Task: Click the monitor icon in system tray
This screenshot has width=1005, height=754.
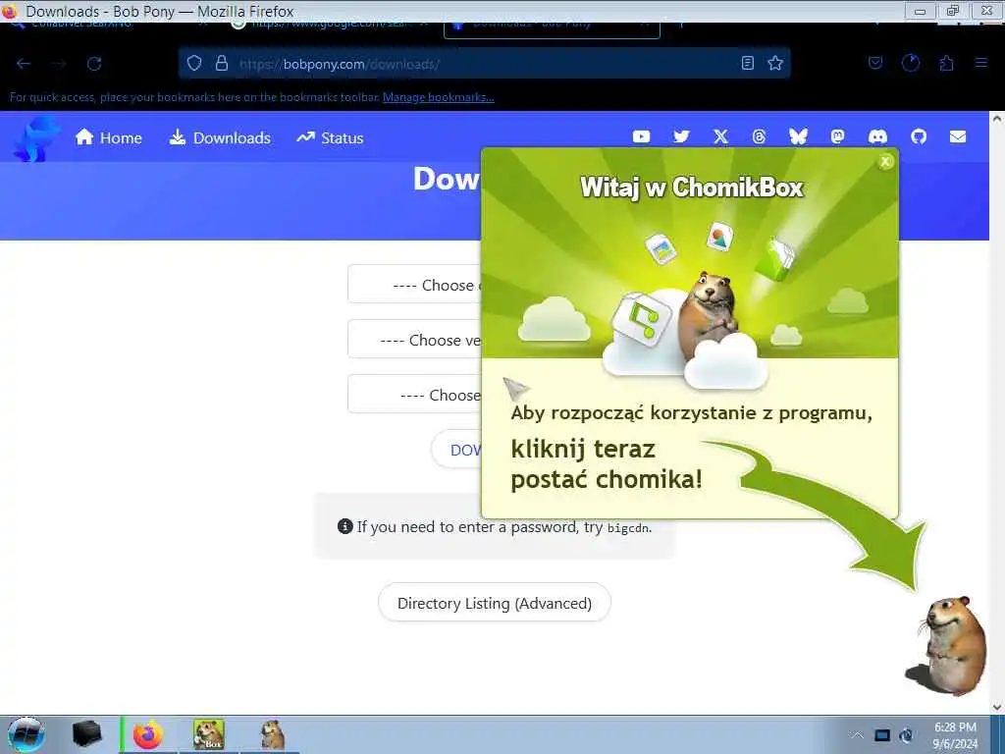Action: 882,735
